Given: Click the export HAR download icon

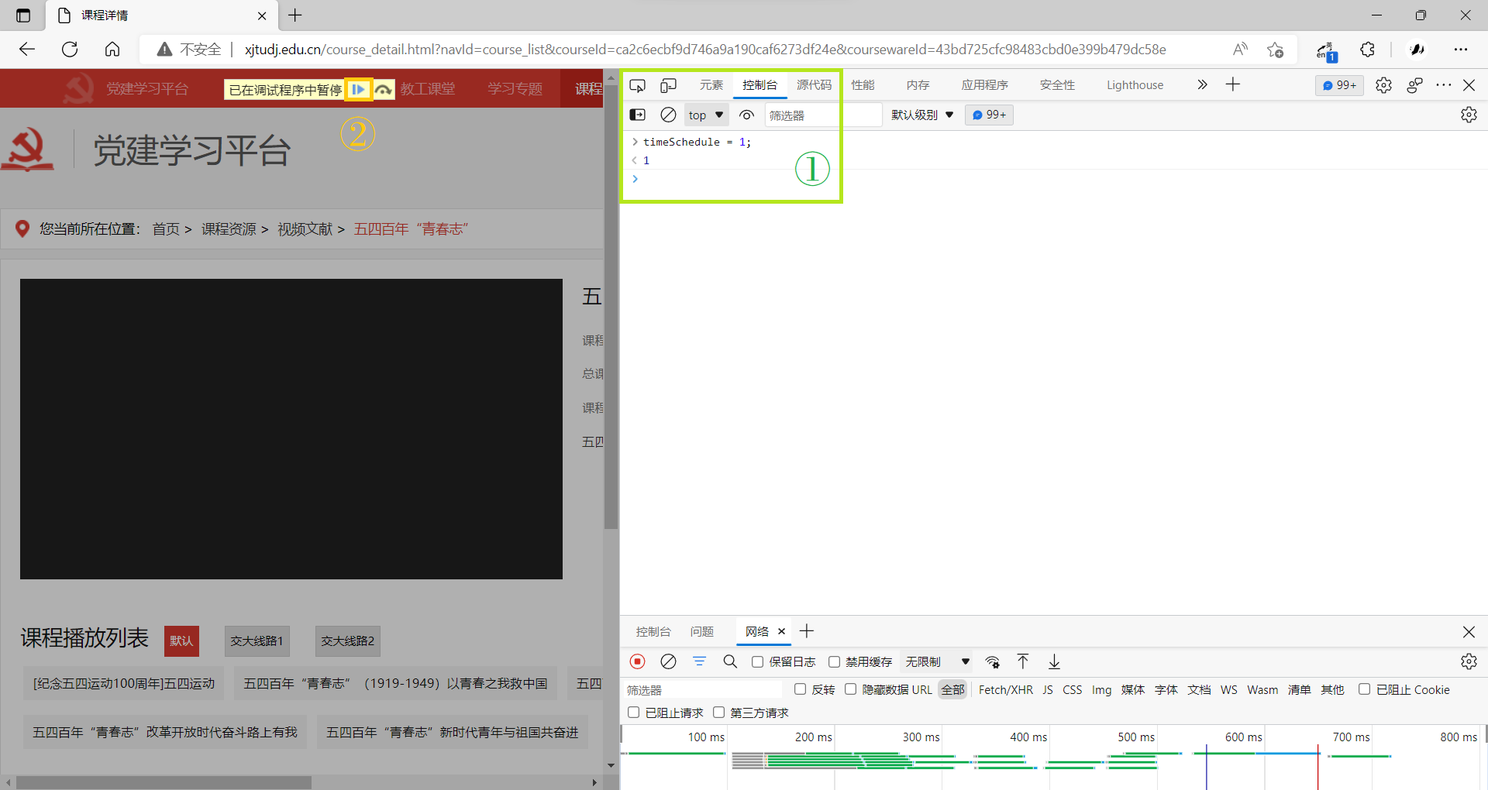Looking at the screenshot, I should point(1054,661).
